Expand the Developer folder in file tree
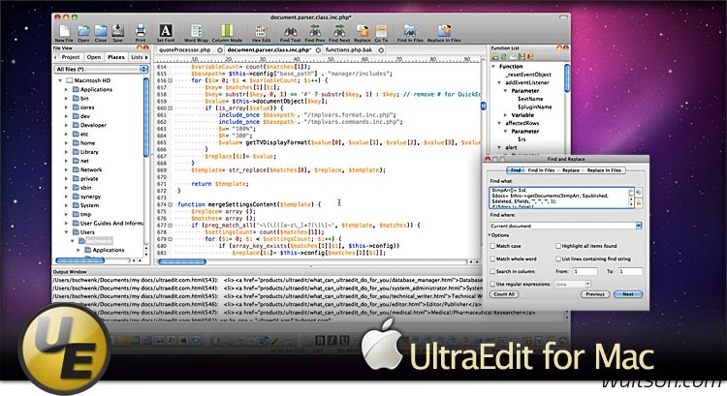Screen dimensions: 727x396 (66, 125)
